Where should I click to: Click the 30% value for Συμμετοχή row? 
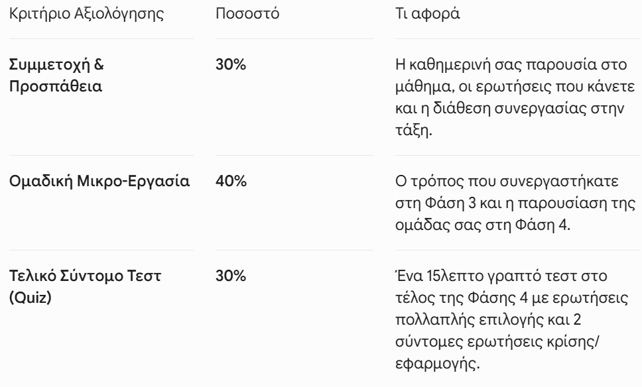point(231,65)
